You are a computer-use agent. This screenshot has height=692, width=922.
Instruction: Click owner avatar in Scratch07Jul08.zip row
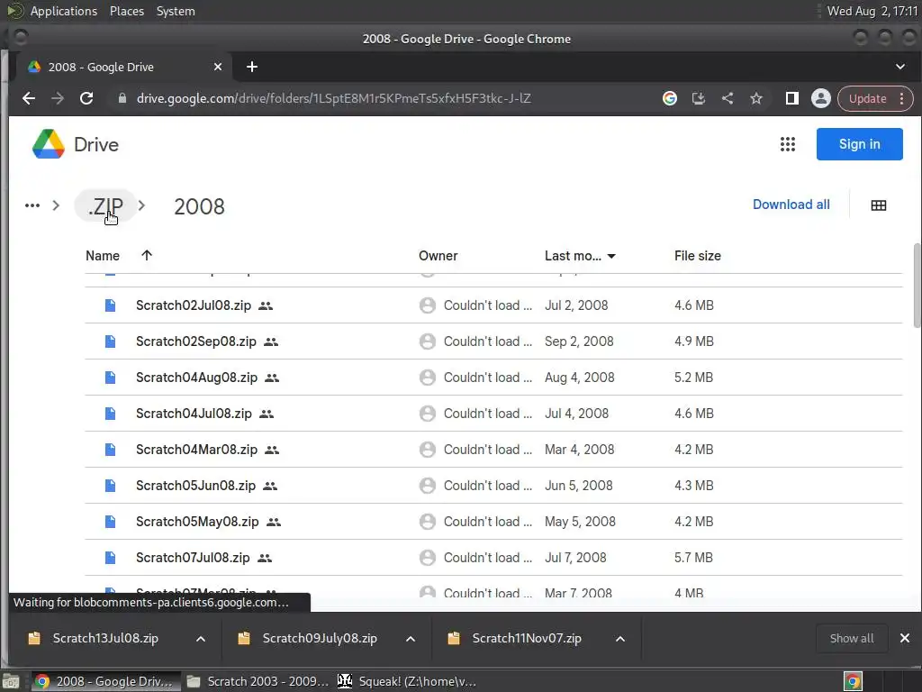(x=428, y=558)
